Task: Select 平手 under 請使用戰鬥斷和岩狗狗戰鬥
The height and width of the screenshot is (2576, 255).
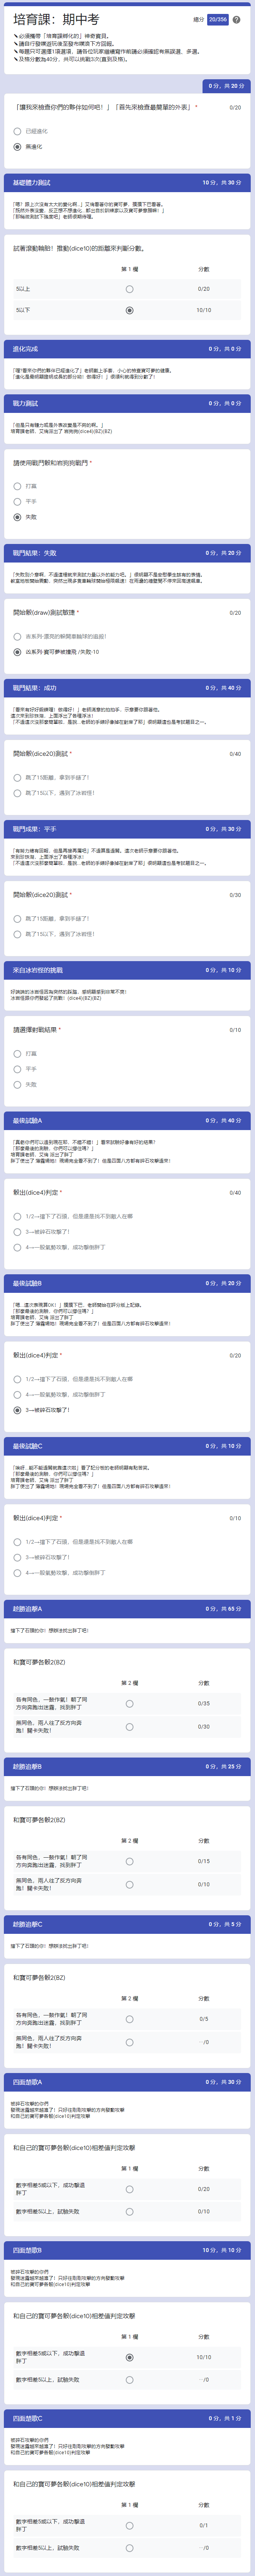Action: 17,502
